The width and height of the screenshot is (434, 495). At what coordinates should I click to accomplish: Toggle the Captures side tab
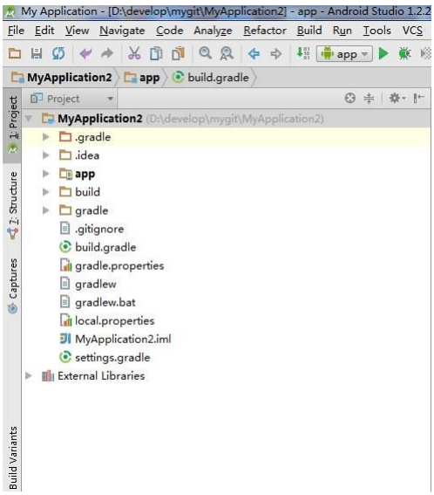12,285
